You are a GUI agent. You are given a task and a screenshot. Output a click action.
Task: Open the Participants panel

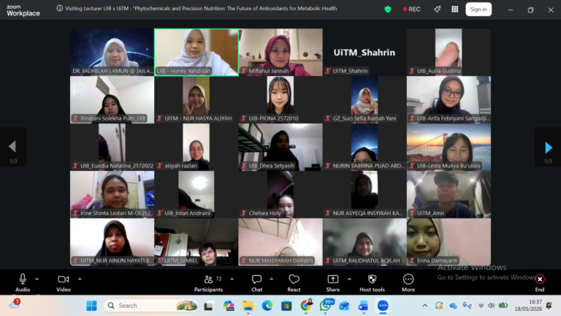point(209,282)
